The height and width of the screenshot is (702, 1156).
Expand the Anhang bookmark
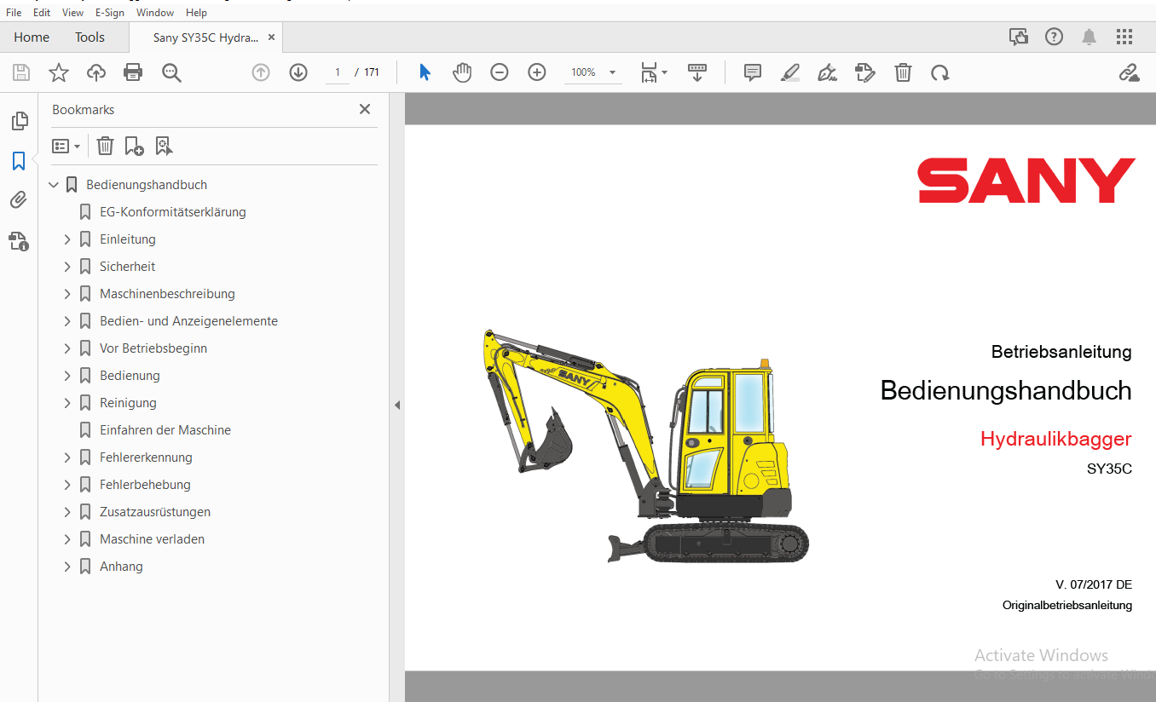(67, 567)
